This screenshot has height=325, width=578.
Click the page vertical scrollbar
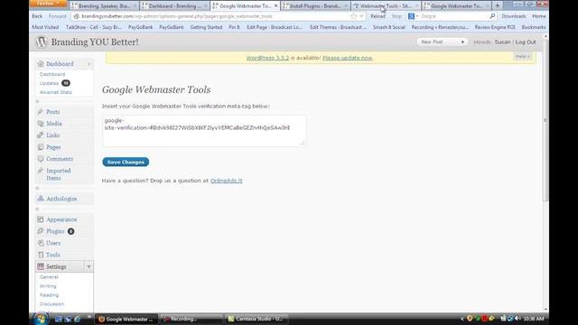(x=545, y=120)
